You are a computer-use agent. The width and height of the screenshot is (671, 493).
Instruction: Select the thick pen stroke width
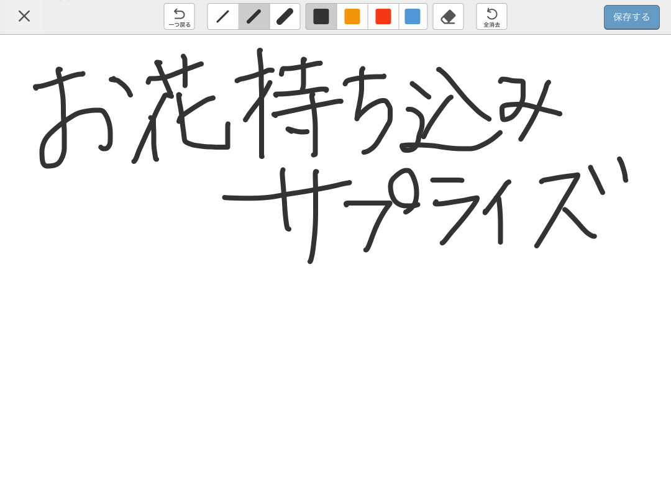coord(285,17)
